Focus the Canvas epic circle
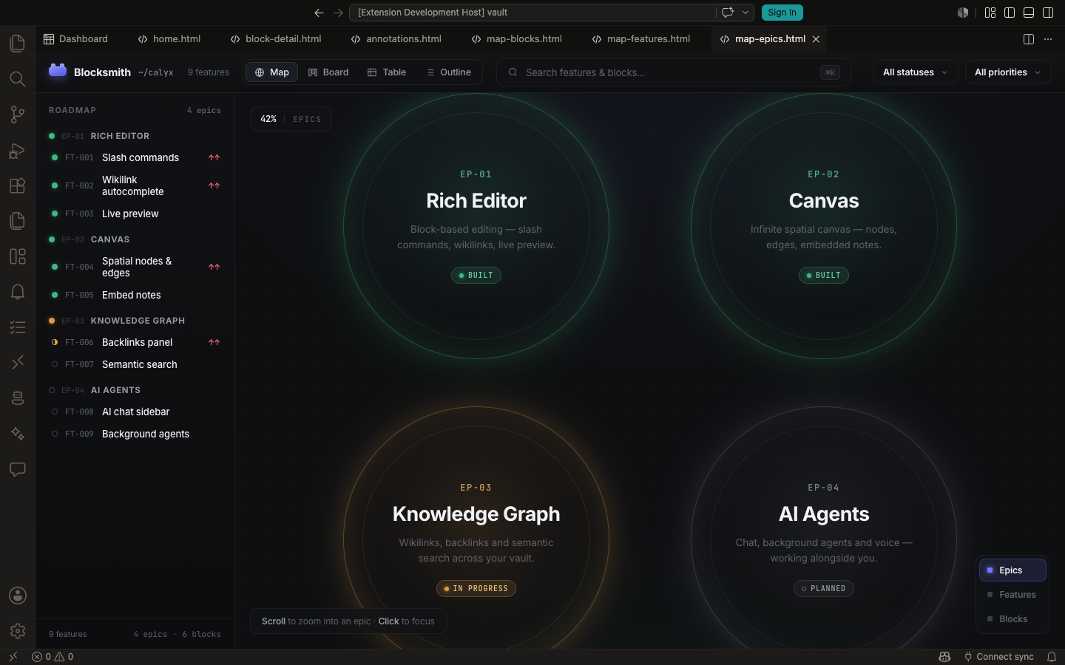This screenshot has height=665, width=1065. [x=824, y=226]
